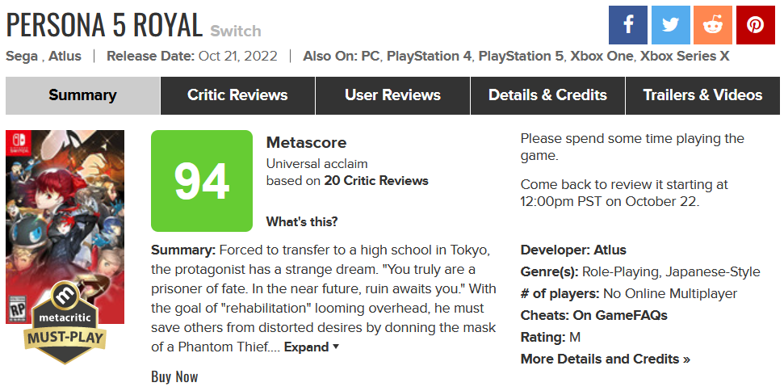This screenshot has width=784, height=391.
Task: Expand the game summary text
Action: click(312, 347)
